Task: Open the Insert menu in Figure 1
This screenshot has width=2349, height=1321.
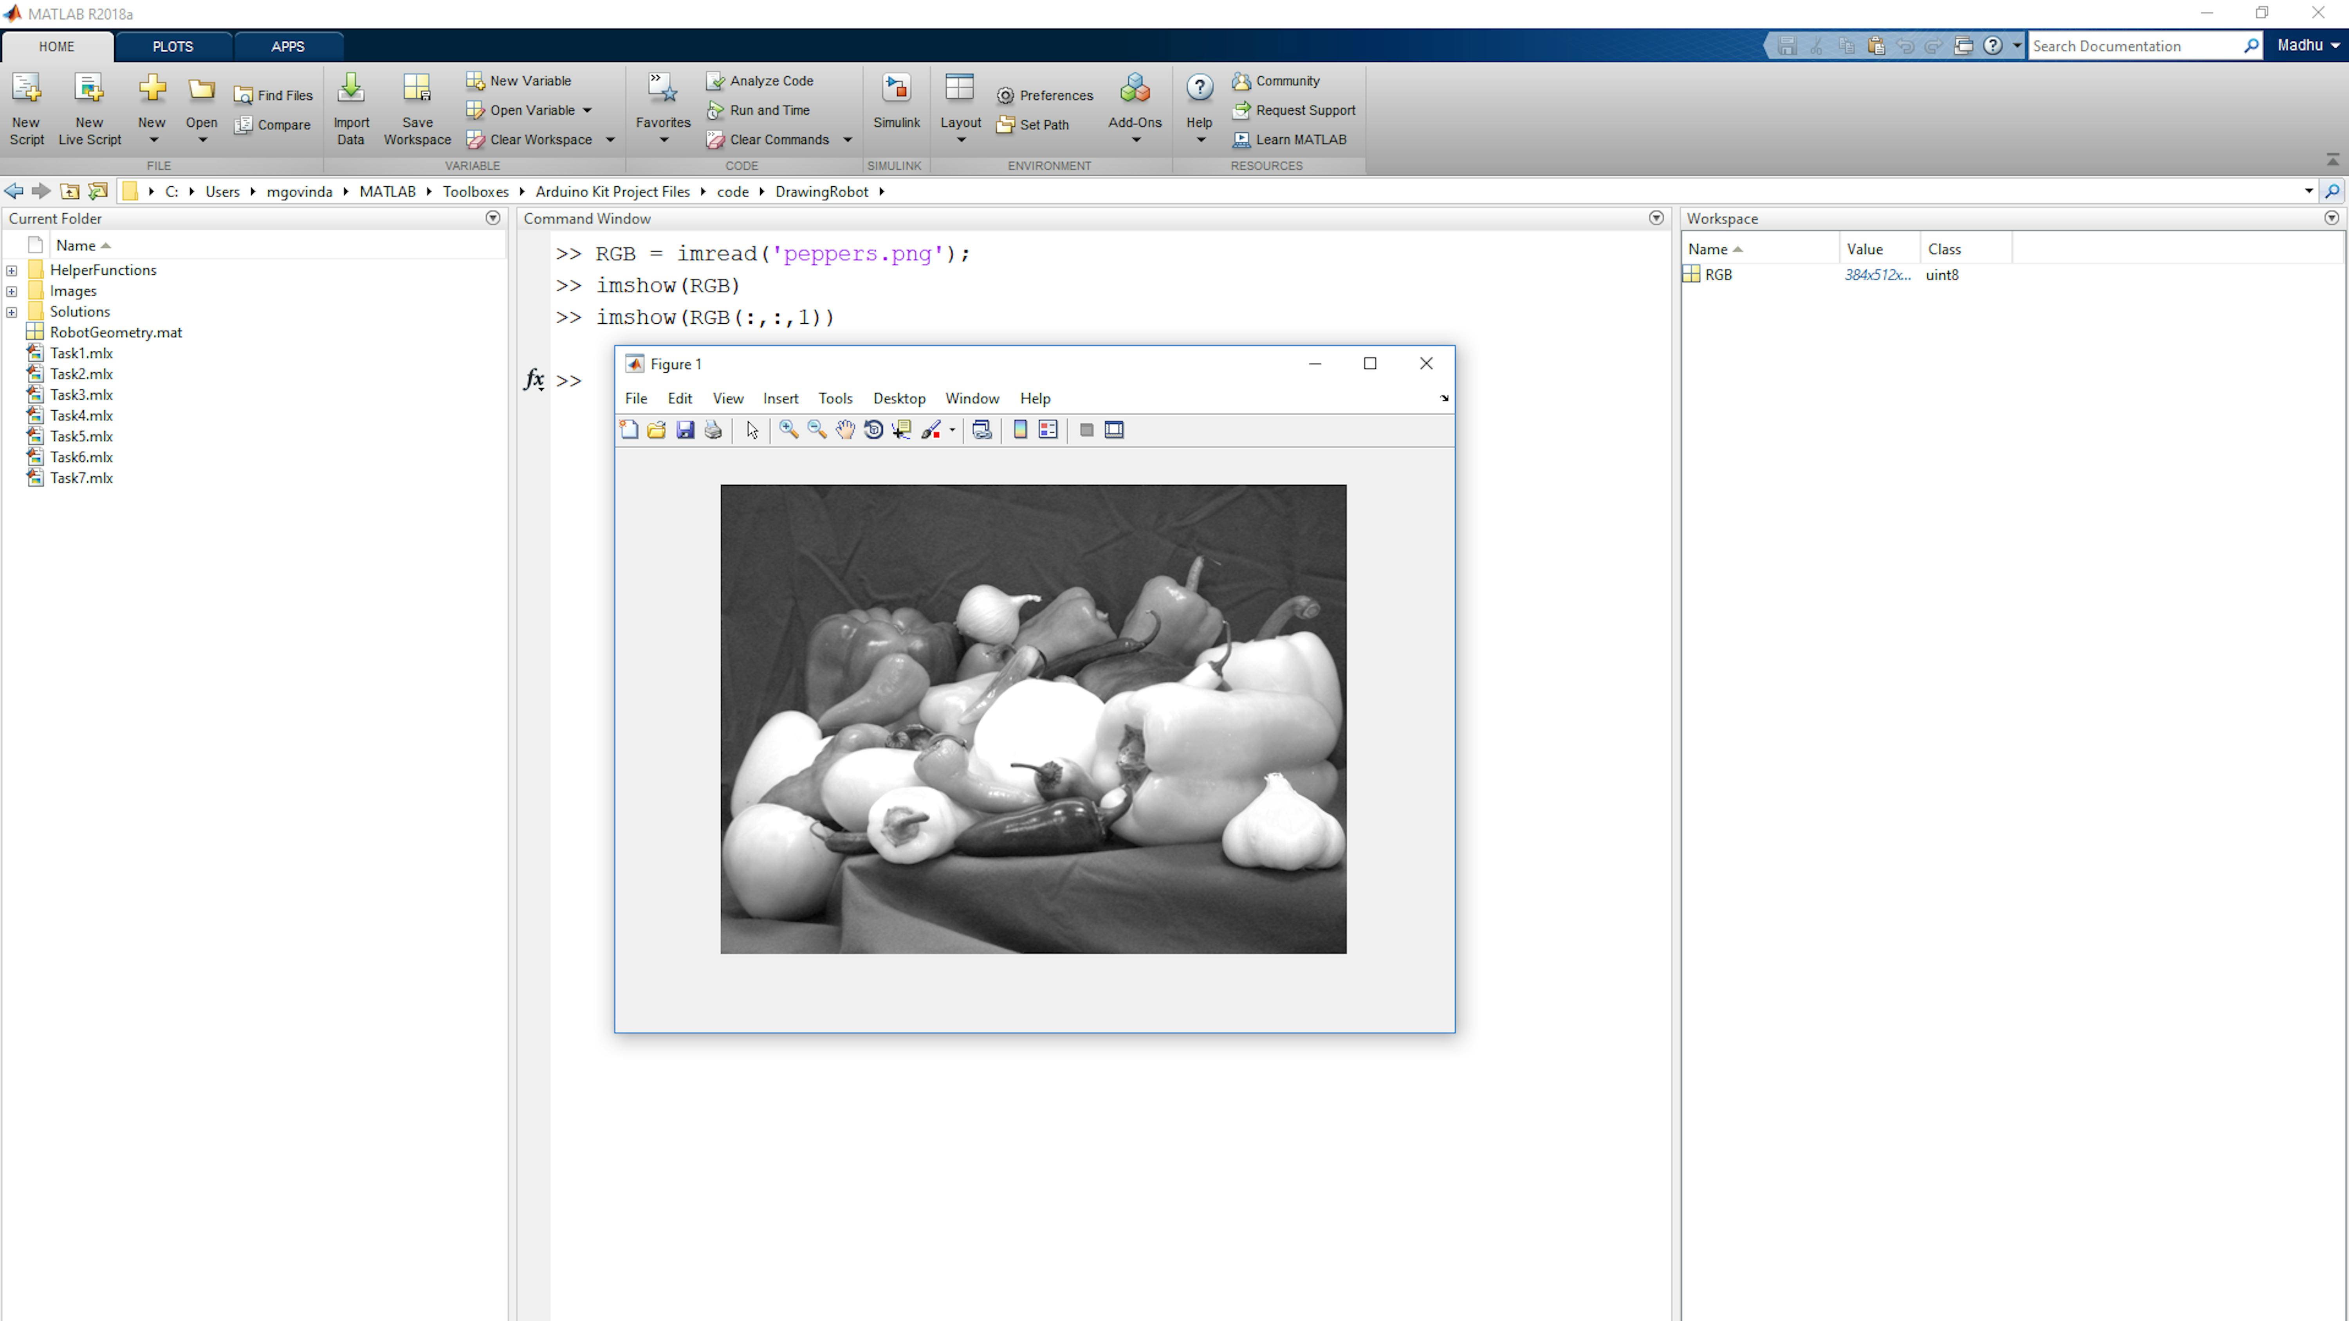Action: [x=781, y=398]
